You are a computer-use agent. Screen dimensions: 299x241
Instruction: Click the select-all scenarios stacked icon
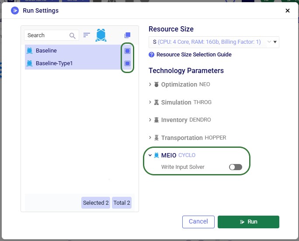coord(127,35)
